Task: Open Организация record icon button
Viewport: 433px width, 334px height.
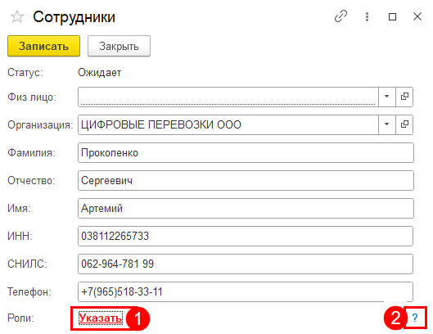Action: (x=404, y=124)
